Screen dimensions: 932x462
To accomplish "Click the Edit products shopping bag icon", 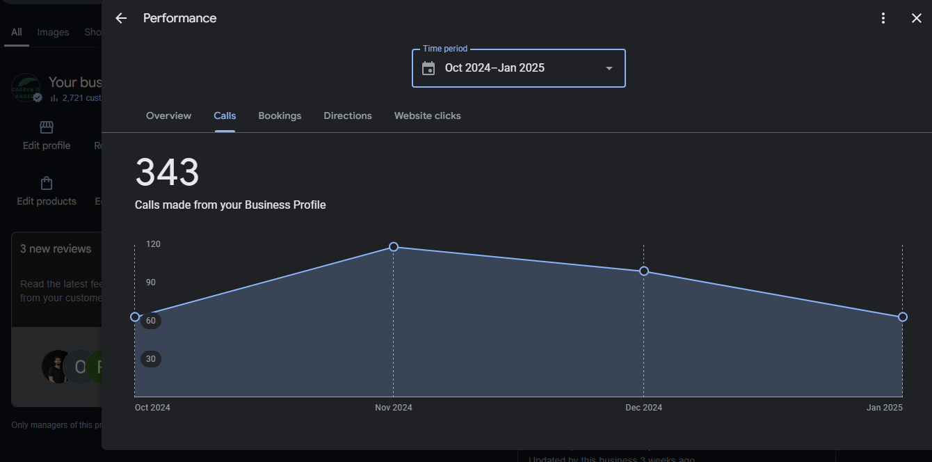I will pos(47,184).
